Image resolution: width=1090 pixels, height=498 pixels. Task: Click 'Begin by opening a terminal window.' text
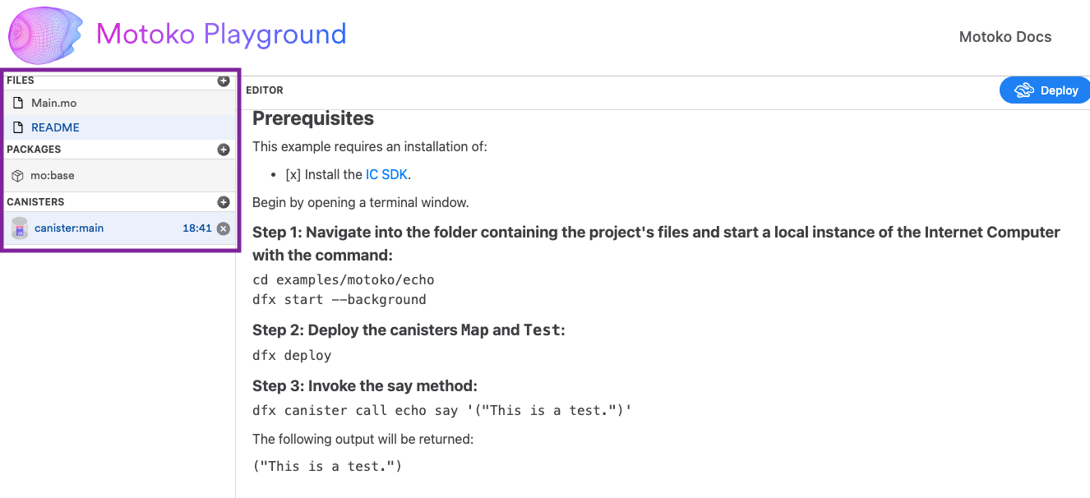(x=361, y=202)
